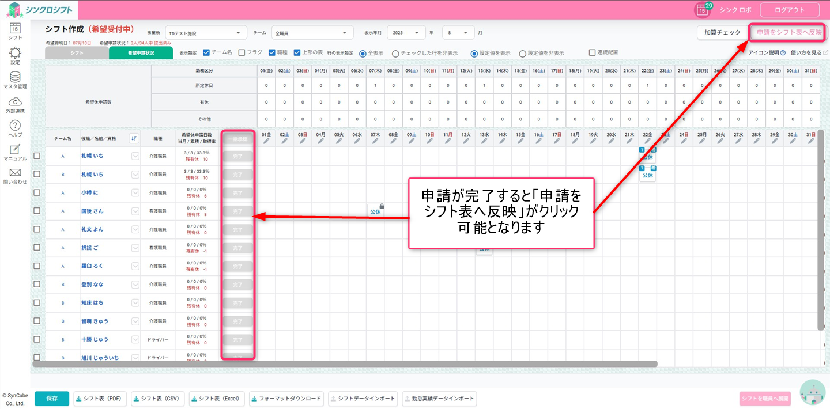Click the pencil edit icon under 10日
Image resolution: width=830 pixels, height=409 pixels.
429,141
